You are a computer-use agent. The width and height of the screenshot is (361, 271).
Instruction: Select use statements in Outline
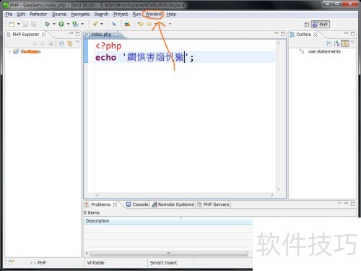click(324, 51)
